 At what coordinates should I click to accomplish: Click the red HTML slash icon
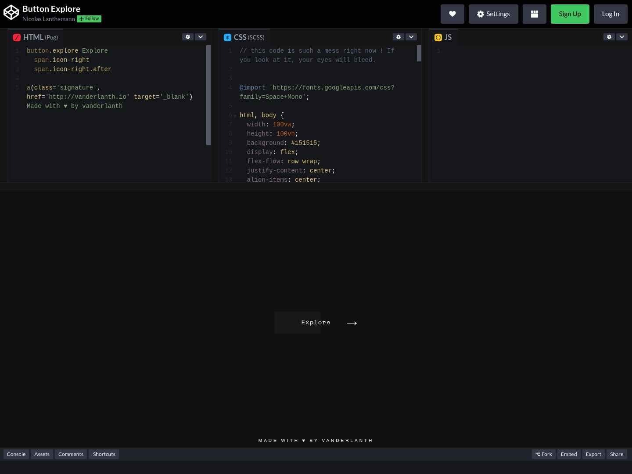tap(17, 38)
